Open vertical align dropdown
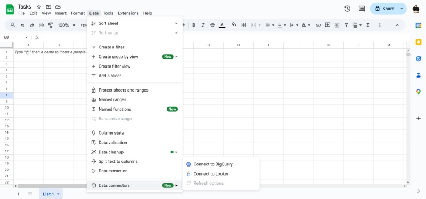Viewport: 426px width, 199px height. click(x=282, y=25)
